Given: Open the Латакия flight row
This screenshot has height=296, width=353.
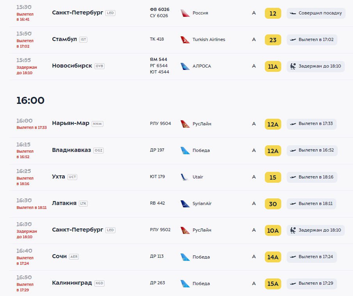Looking at the screenshot, I should [x=64, y=203].
